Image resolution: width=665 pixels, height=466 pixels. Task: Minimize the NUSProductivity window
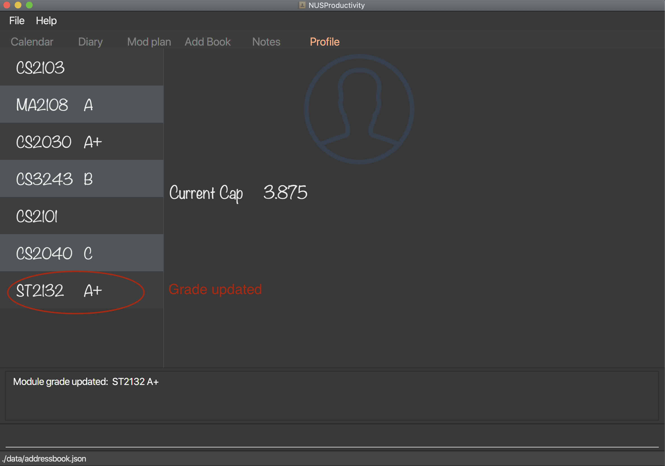[18, 5]
